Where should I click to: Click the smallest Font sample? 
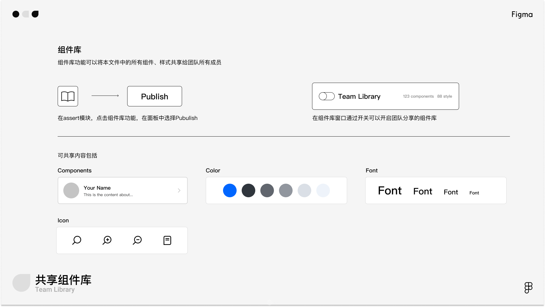(474, 193)
